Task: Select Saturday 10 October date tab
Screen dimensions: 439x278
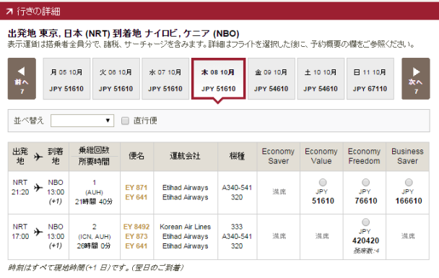Action: point(321,79)
